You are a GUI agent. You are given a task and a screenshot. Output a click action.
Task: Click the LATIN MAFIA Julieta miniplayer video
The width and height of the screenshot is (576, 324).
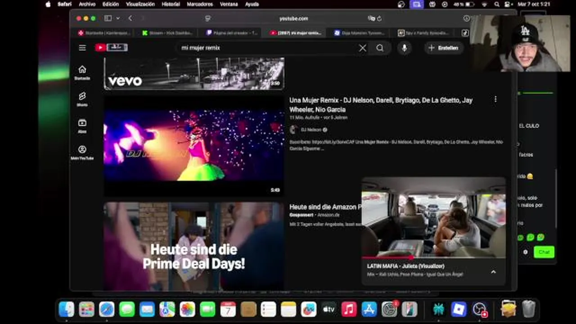point(434,217)
